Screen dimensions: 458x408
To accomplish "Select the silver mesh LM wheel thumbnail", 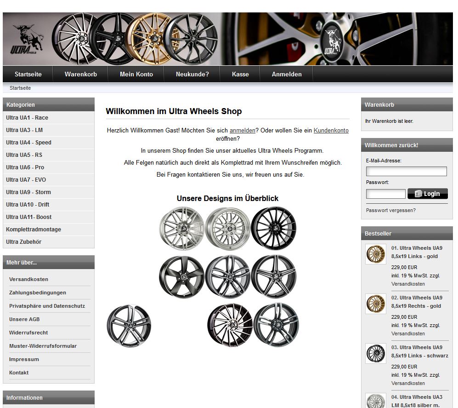I will point(228,229).
